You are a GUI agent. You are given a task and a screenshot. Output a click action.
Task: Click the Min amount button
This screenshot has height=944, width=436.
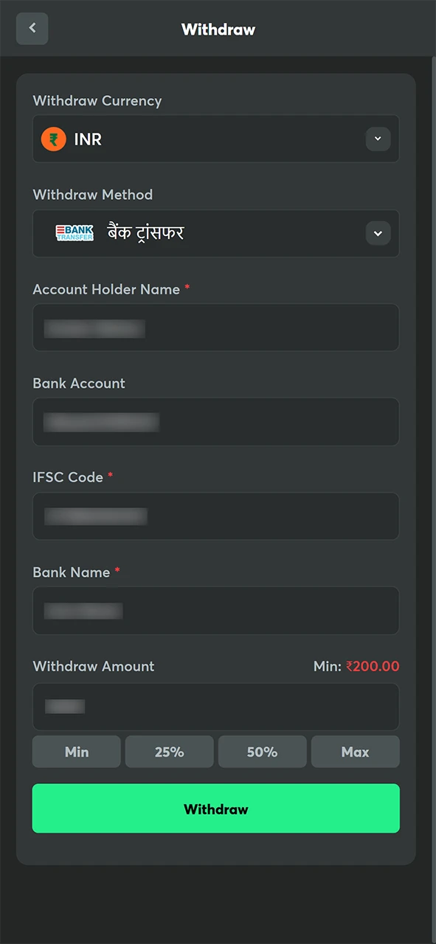(76, 752)
